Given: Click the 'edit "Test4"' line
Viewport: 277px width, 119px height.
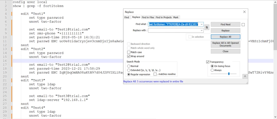Looking at the screenshot, I should pyautogui.click(x=33, y=108).
